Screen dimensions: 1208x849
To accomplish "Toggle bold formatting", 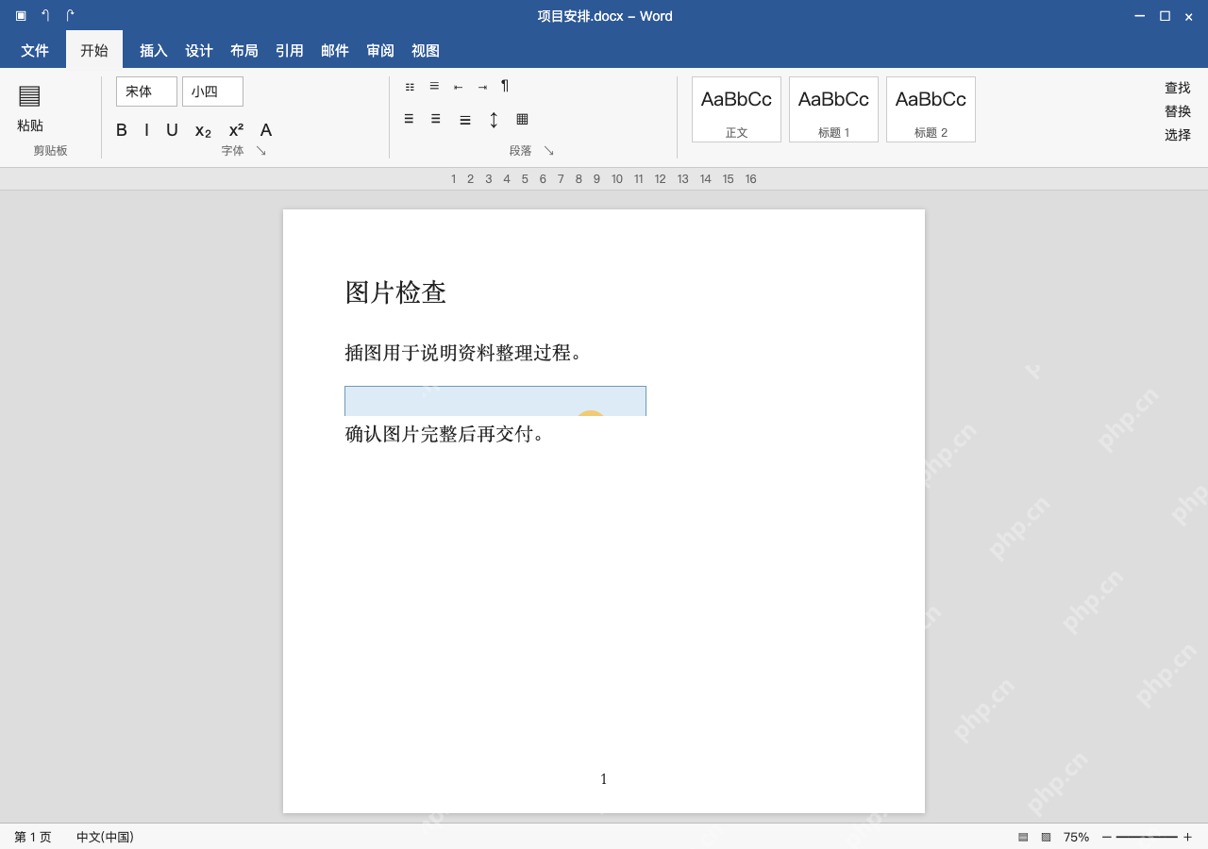I will pyautogui.click(x=122, y=130).
